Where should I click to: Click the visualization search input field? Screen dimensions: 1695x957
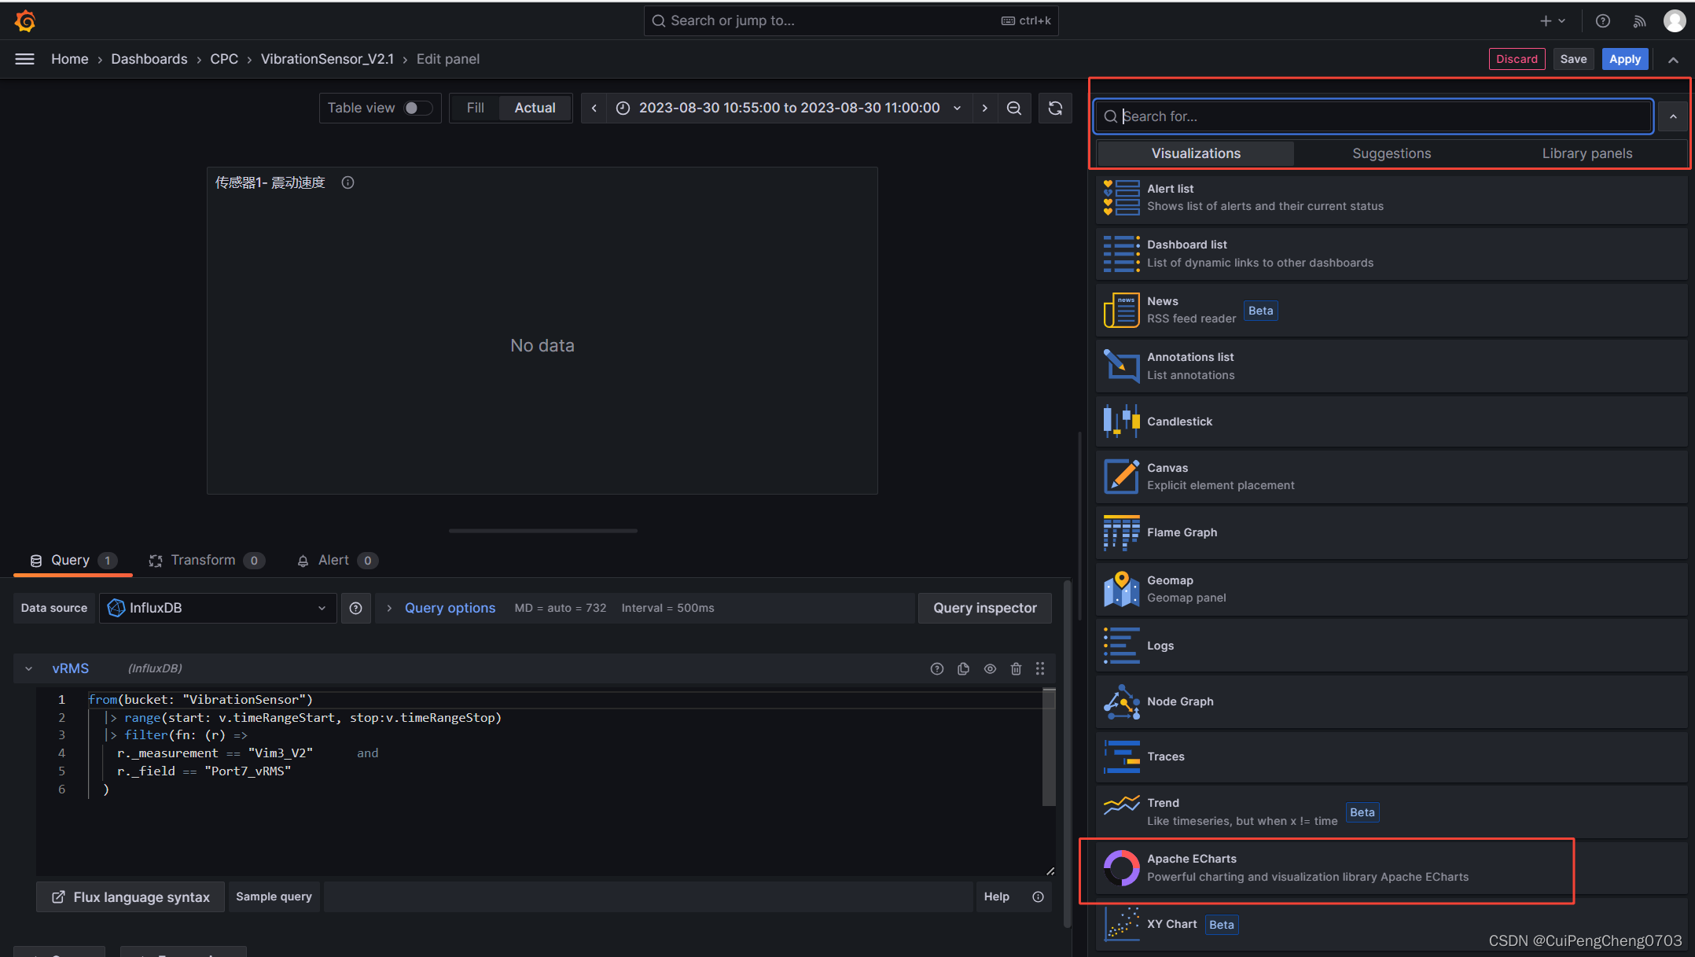tap(1372, 116)
